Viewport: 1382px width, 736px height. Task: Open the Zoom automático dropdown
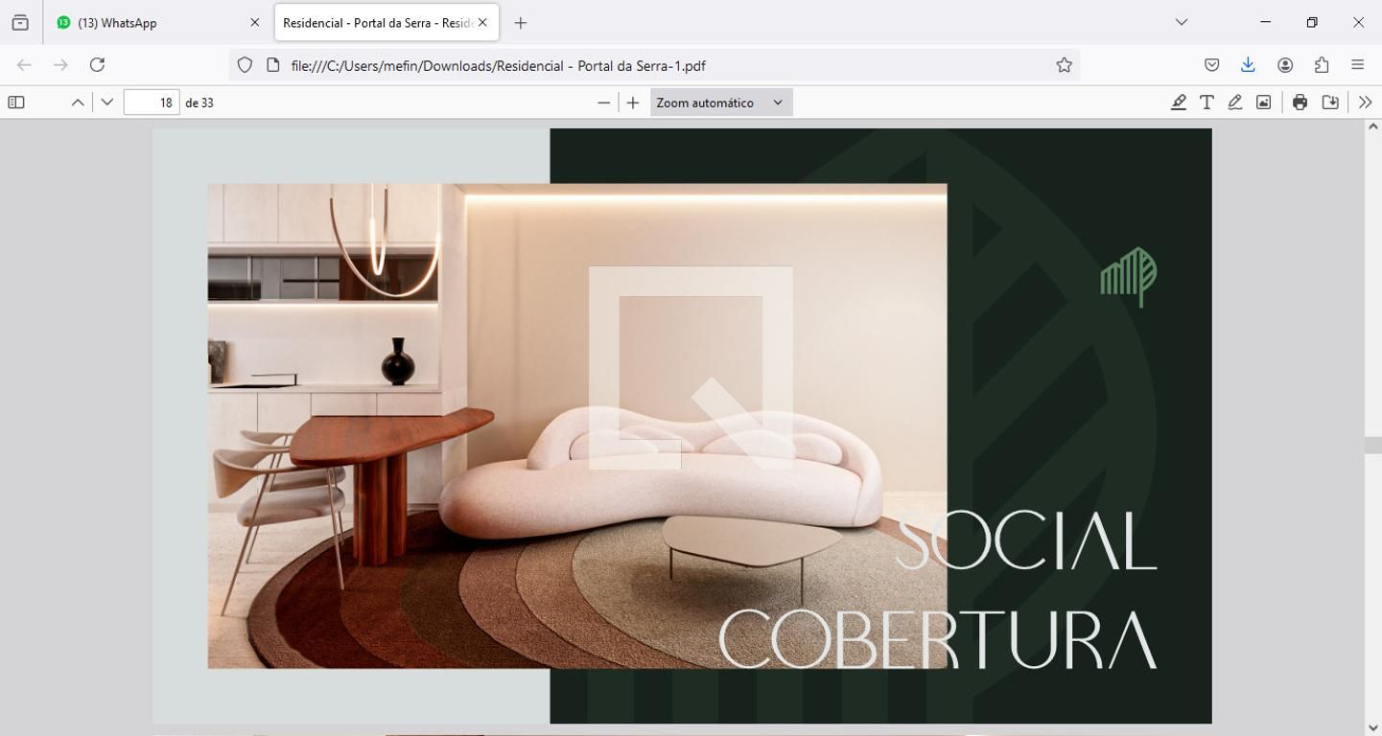[721, 103]
